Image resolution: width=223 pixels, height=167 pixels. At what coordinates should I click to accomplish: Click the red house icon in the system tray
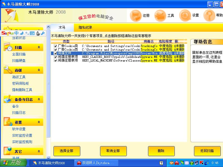tap(177, 163)
